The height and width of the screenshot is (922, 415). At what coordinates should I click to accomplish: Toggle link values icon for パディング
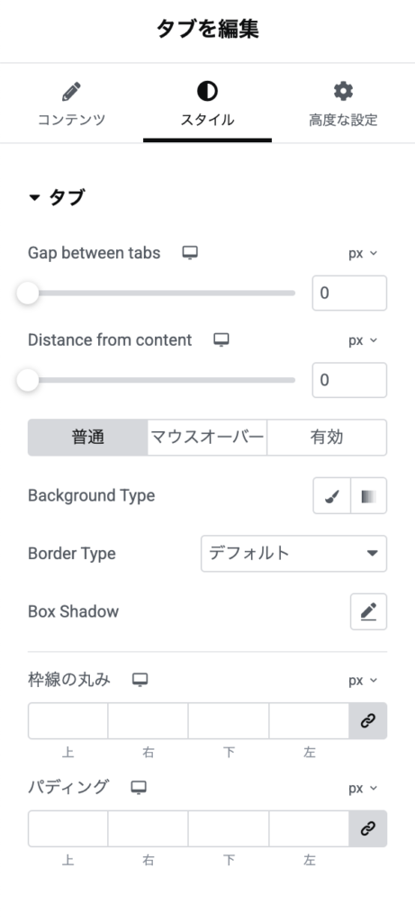tap(368, 829)
